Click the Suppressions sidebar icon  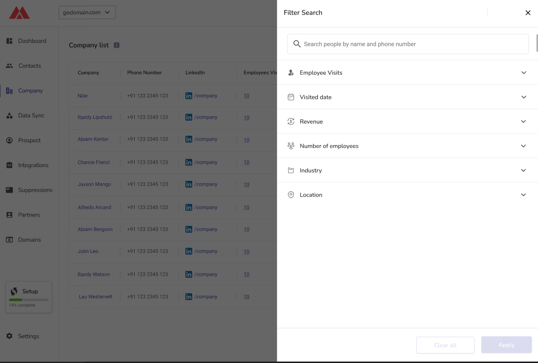9,190
